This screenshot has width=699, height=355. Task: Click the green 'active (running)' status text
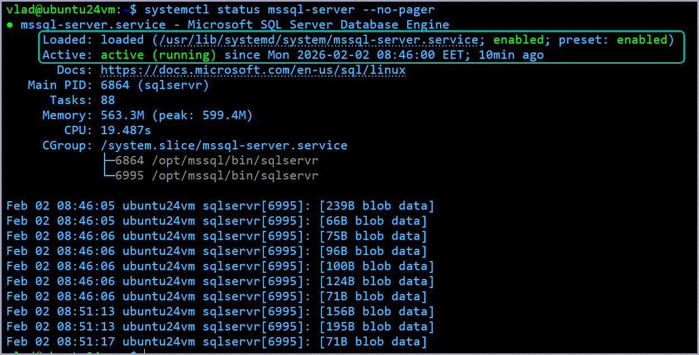tap(158, 55)
